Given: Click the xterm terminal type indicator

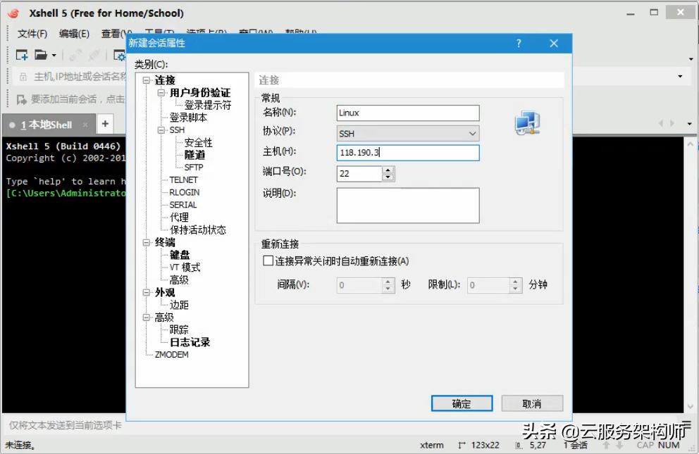Looking at the screenshot, I should tap(431, 445).
